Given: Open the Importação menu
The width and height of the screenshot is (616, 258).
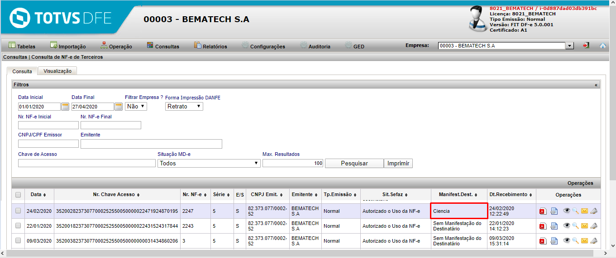Looking at the screenshot, I should [68, 46].
